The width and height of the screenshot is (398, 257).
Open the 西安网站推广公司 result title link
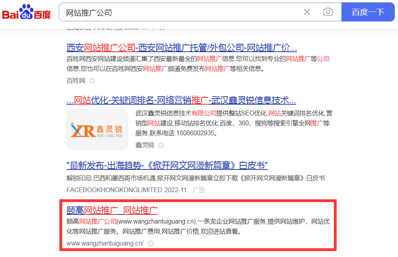[182, 47]
